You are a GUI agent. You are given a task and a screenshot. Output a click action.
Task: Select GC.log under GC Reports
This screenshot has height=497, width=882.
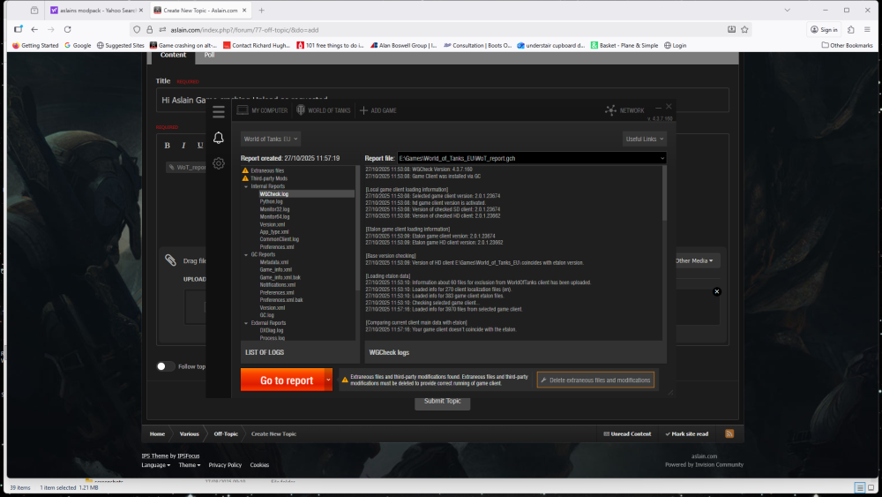click(x=266, y=315)
